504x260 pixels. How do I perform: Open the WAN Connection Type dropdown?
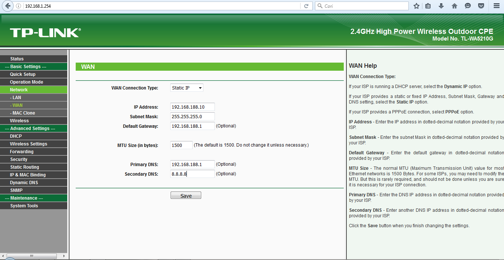coord(186,88)
